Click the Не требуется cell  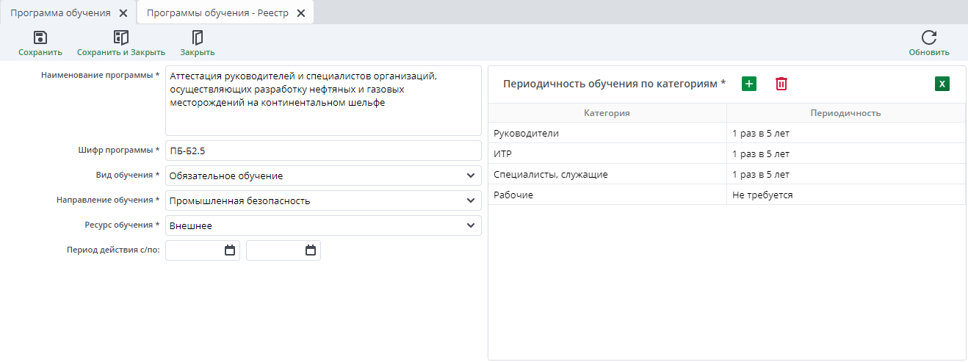(845, 195)
